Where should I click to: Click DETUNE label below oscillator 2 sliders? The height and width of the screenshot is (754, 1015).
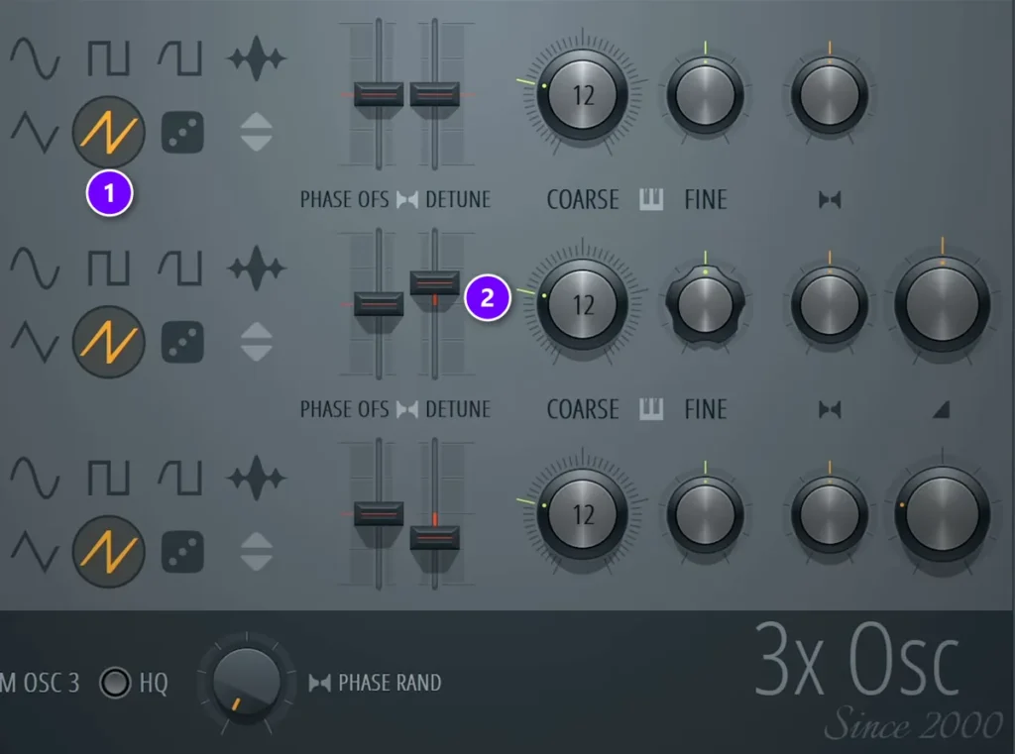pos(458,409)
